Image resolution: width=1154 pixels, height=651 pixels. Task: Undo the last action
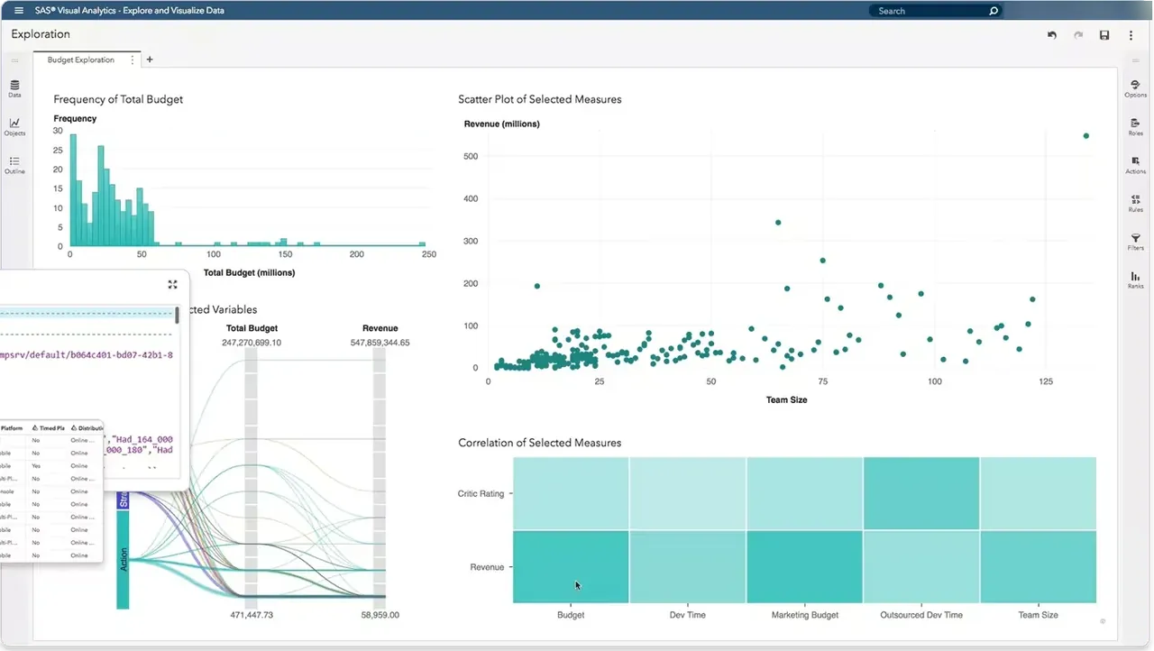pyautogui.click(x=1051, y=35)
